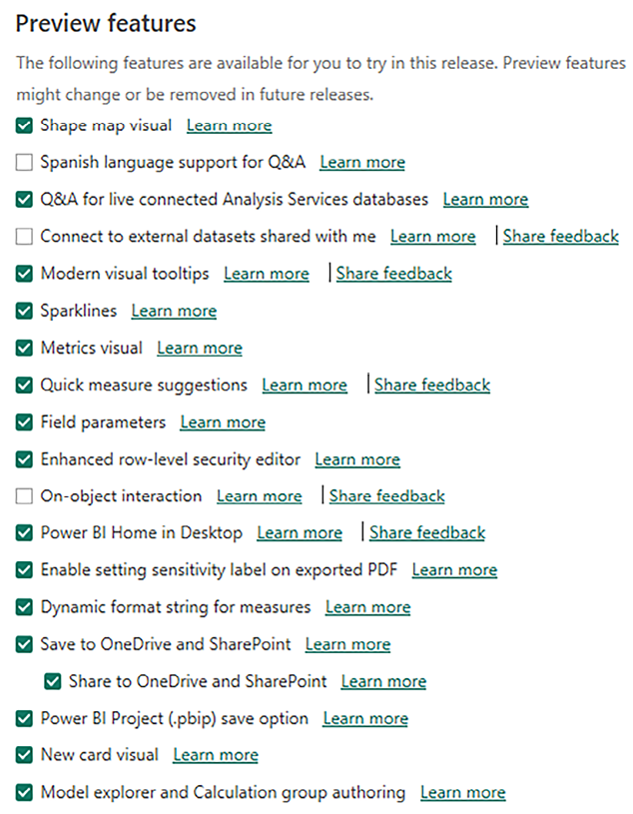The image size is (633, 814).
Task: Click Share feedback for Power BI Home in Desktop
Action: tap(427, 533)
